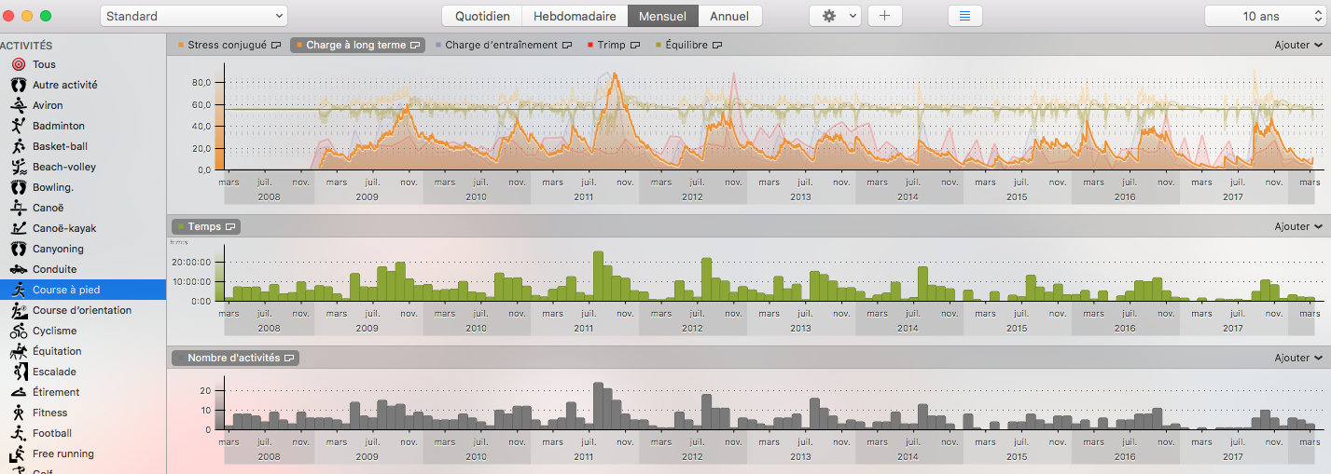Open the Tous target icon
The width and height of the screenshot is (1331, 474).
(x=18, y=64)
